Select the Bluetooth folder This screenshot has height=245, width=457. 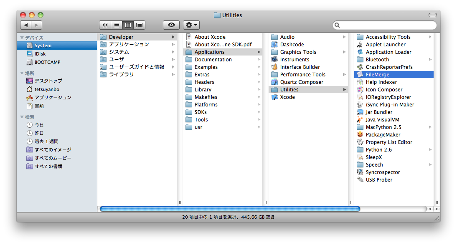394,59
